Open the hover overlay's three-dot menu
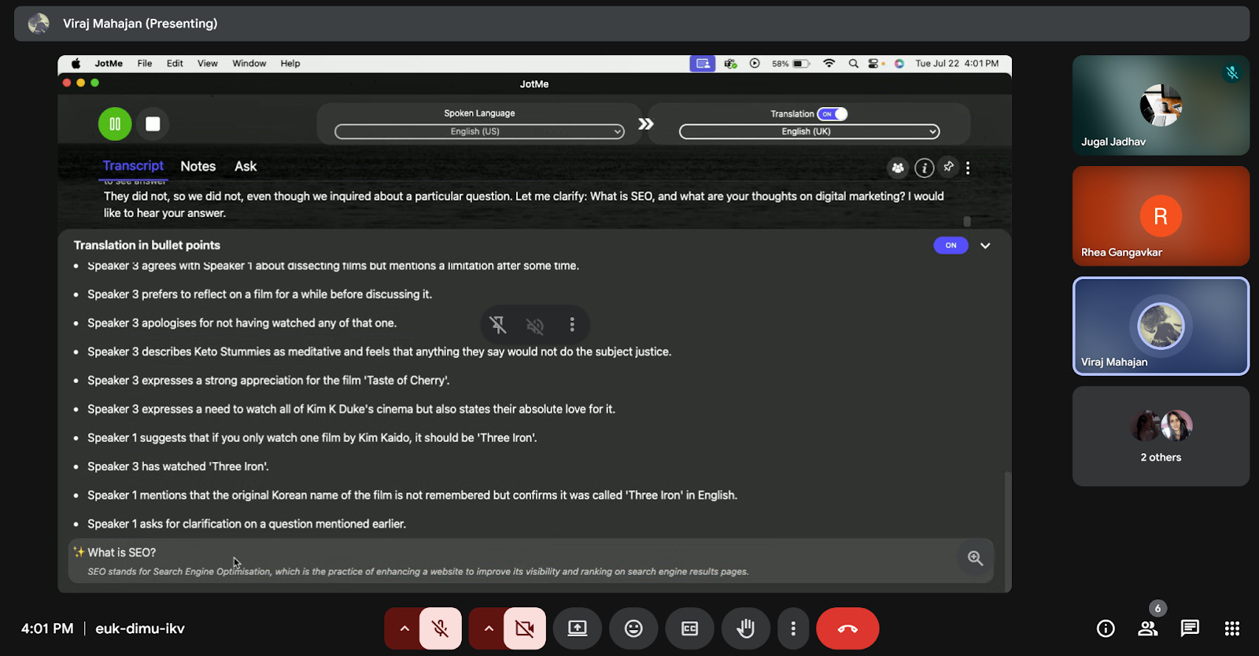 (572, 325)
